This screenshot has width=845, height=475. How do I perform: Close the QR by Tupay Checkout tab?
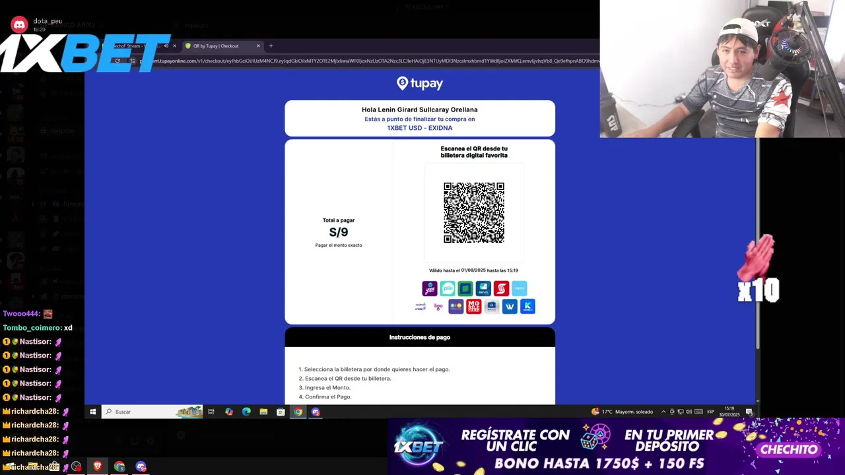point(258,46)
